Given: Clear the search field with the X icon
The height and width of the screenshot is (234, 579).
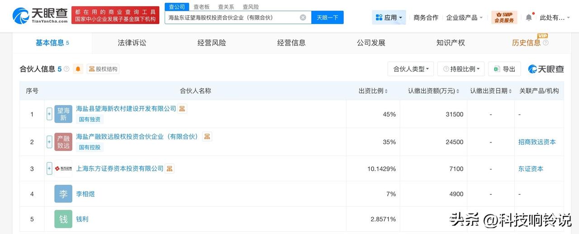Looking at the screenshot, I should tap(303, 18).
